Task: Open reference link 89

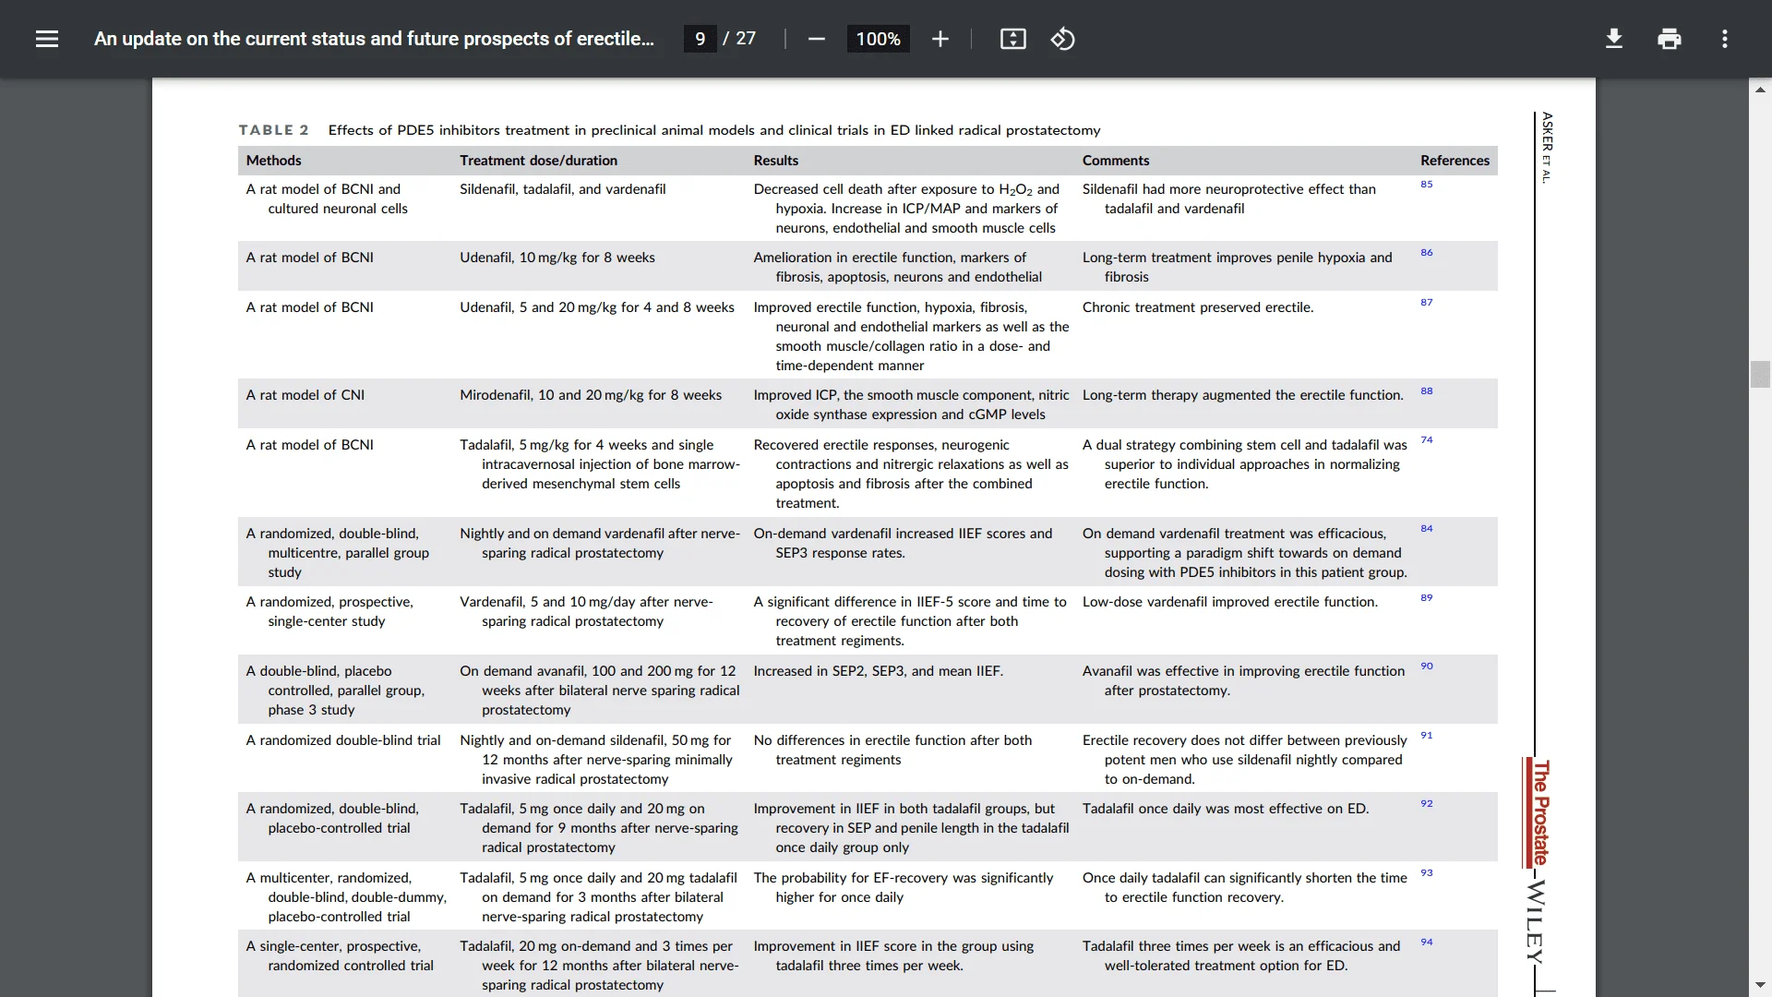Action: tap(1426, 598)
